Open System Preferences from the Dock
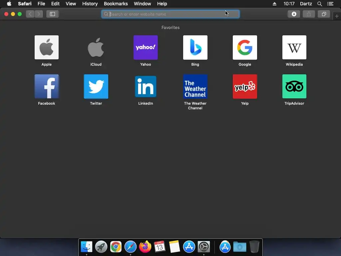 coord(204,247)
